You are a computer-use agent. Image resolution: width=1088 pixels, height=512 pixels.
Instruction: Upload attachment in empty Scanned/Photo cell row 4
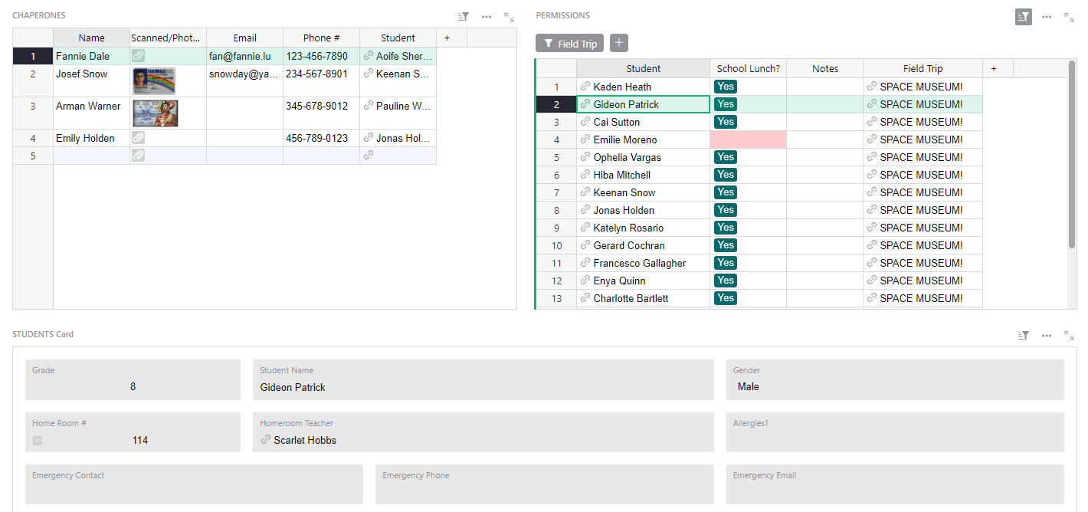[x=138, y=137]
